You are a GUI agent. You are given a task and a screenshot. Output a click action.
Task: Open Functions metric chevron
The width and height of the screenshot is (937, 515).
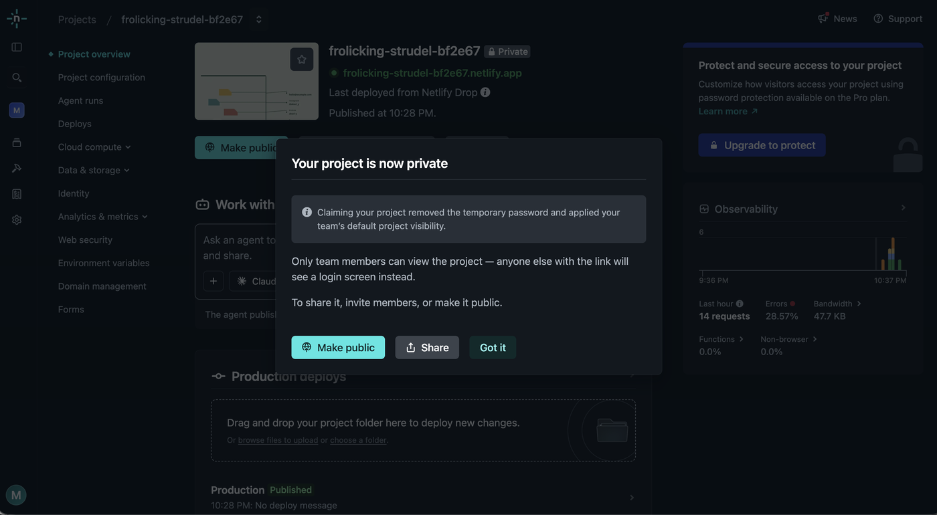click(741, 339)
